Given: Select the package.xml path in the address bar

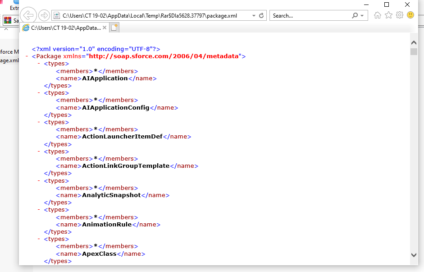Looking at the screenshot, I should pos(150,16).
